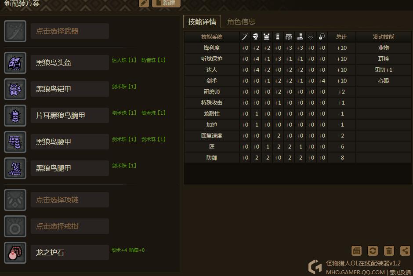
Task: Select 点击选择武器 weapon field
Action: point(70,31)
